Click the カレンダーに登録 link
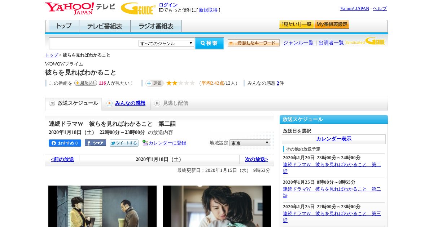The image size is (433, 227). click(x=167, y=143)
